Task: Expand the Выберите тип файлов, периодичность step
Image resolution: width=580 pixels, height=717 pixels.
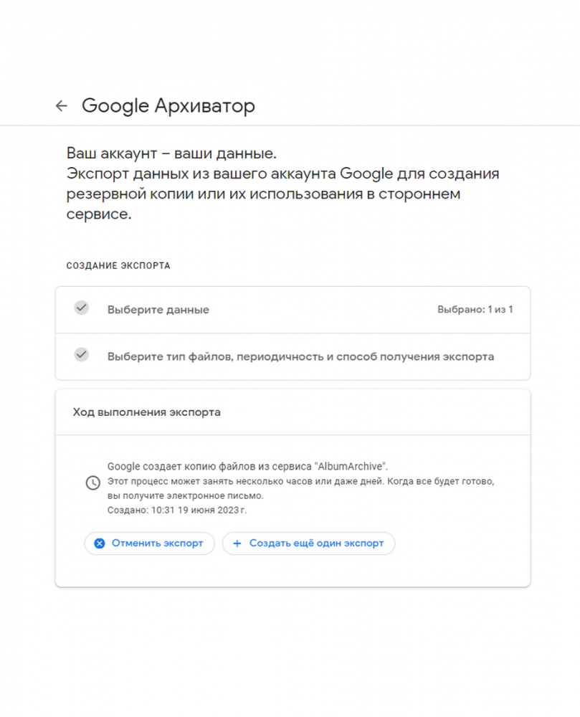Action: 300,356
